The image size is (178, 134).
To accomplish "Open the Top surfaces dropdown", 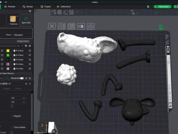I will tap(19, 127).
